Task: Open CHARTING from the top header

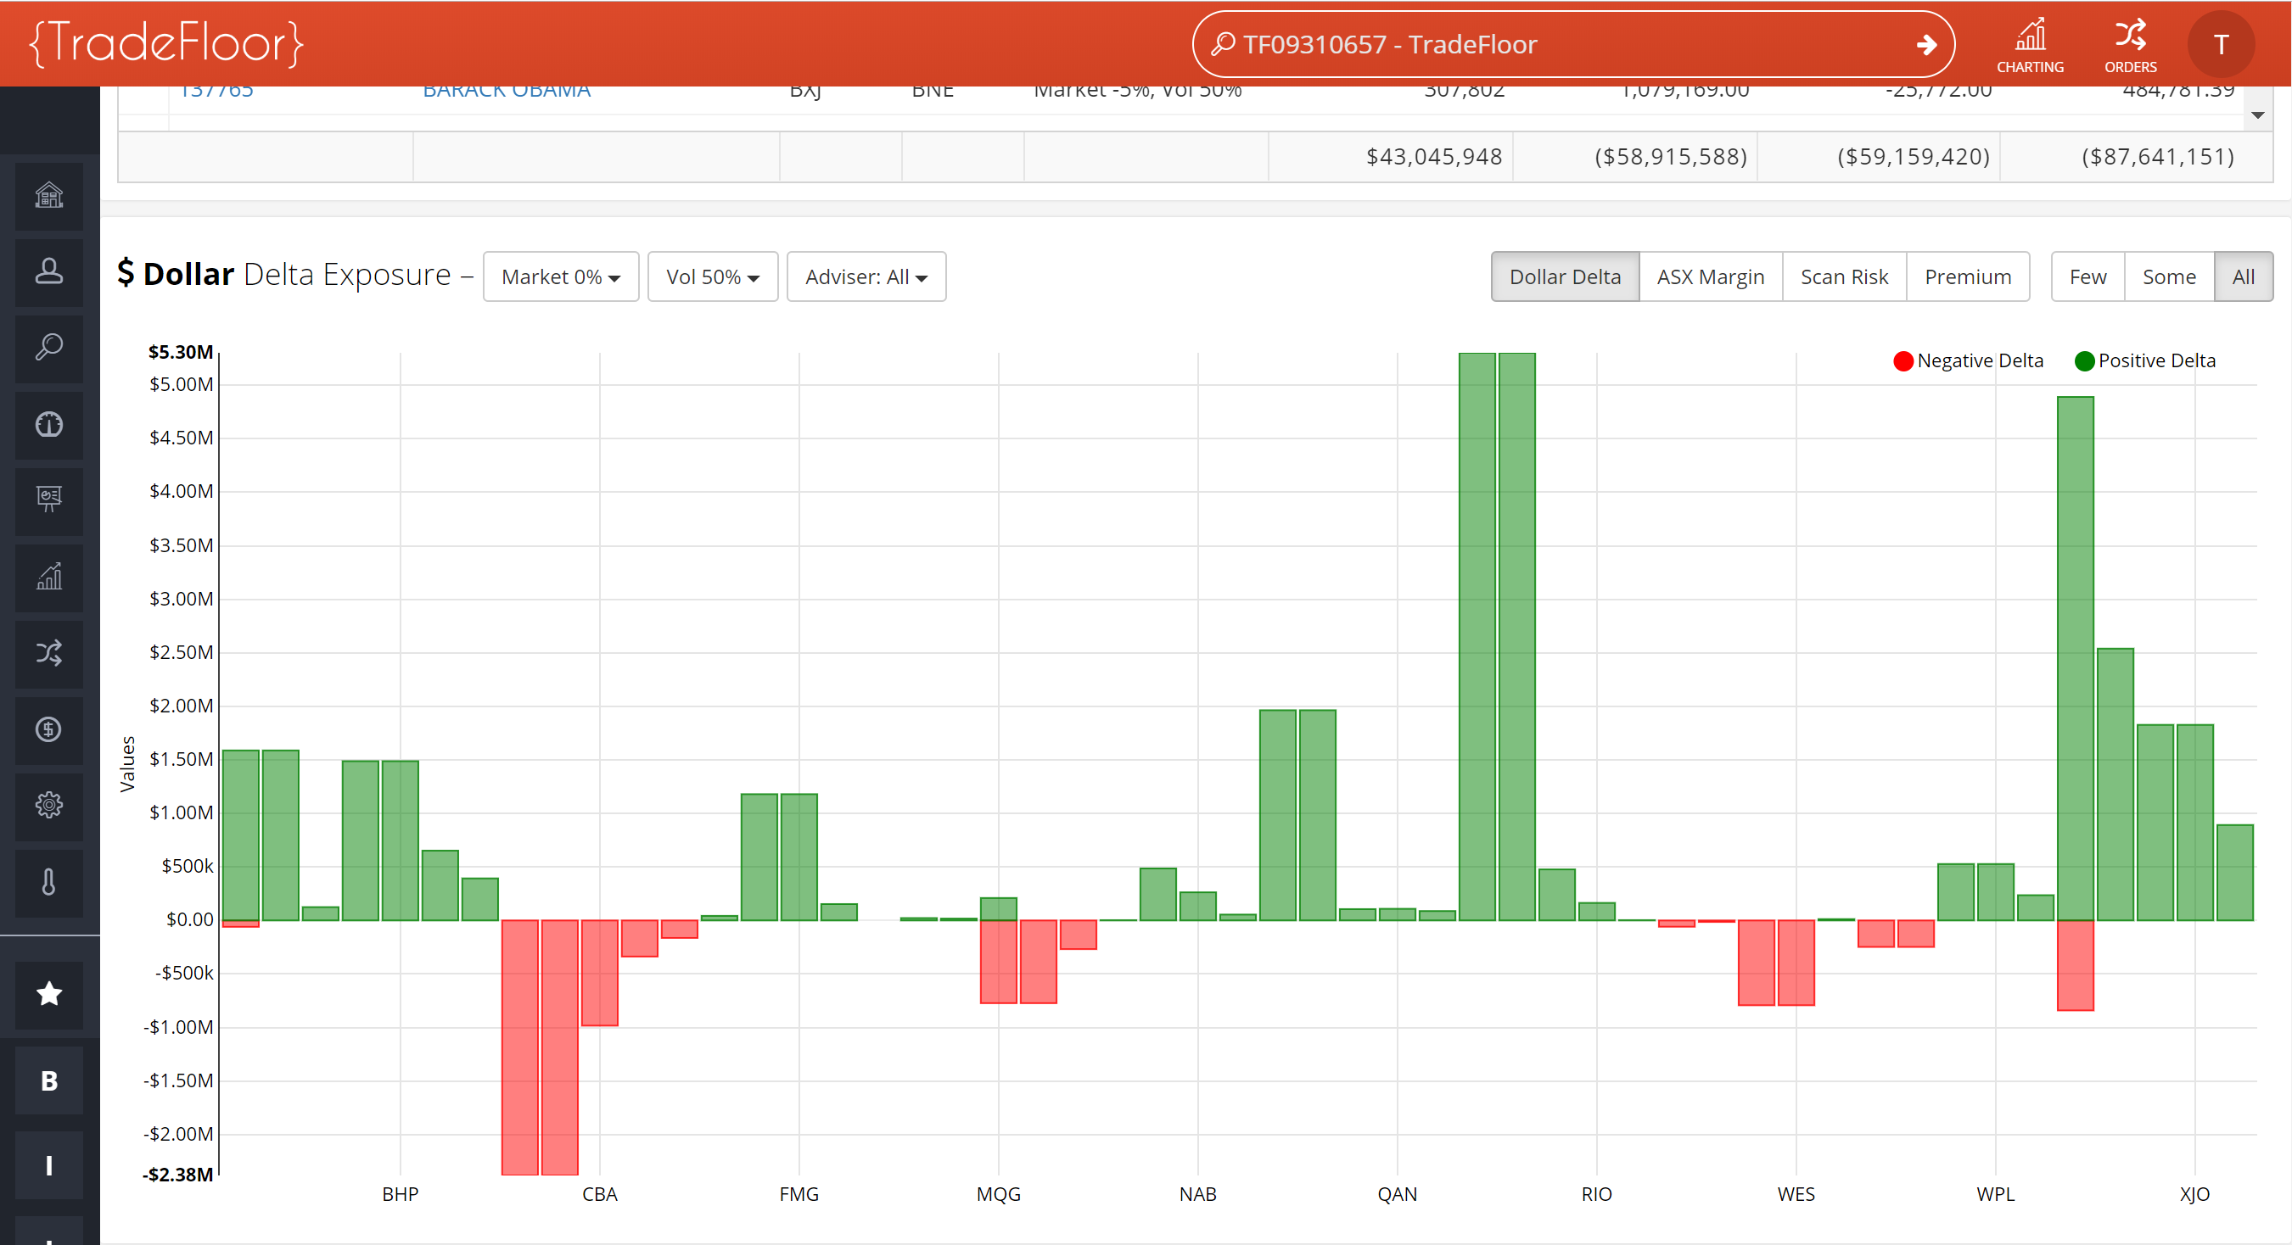Action: (x=2030, y=44)
